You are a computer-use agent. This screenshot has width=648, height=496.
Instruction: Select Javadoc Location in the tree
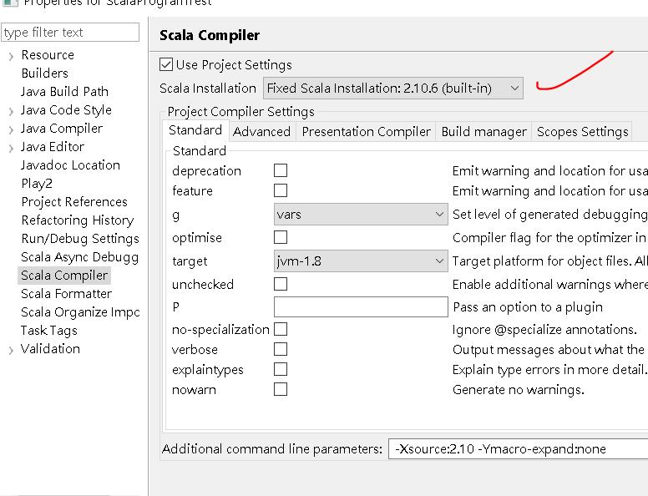click(x=70, y=165)
